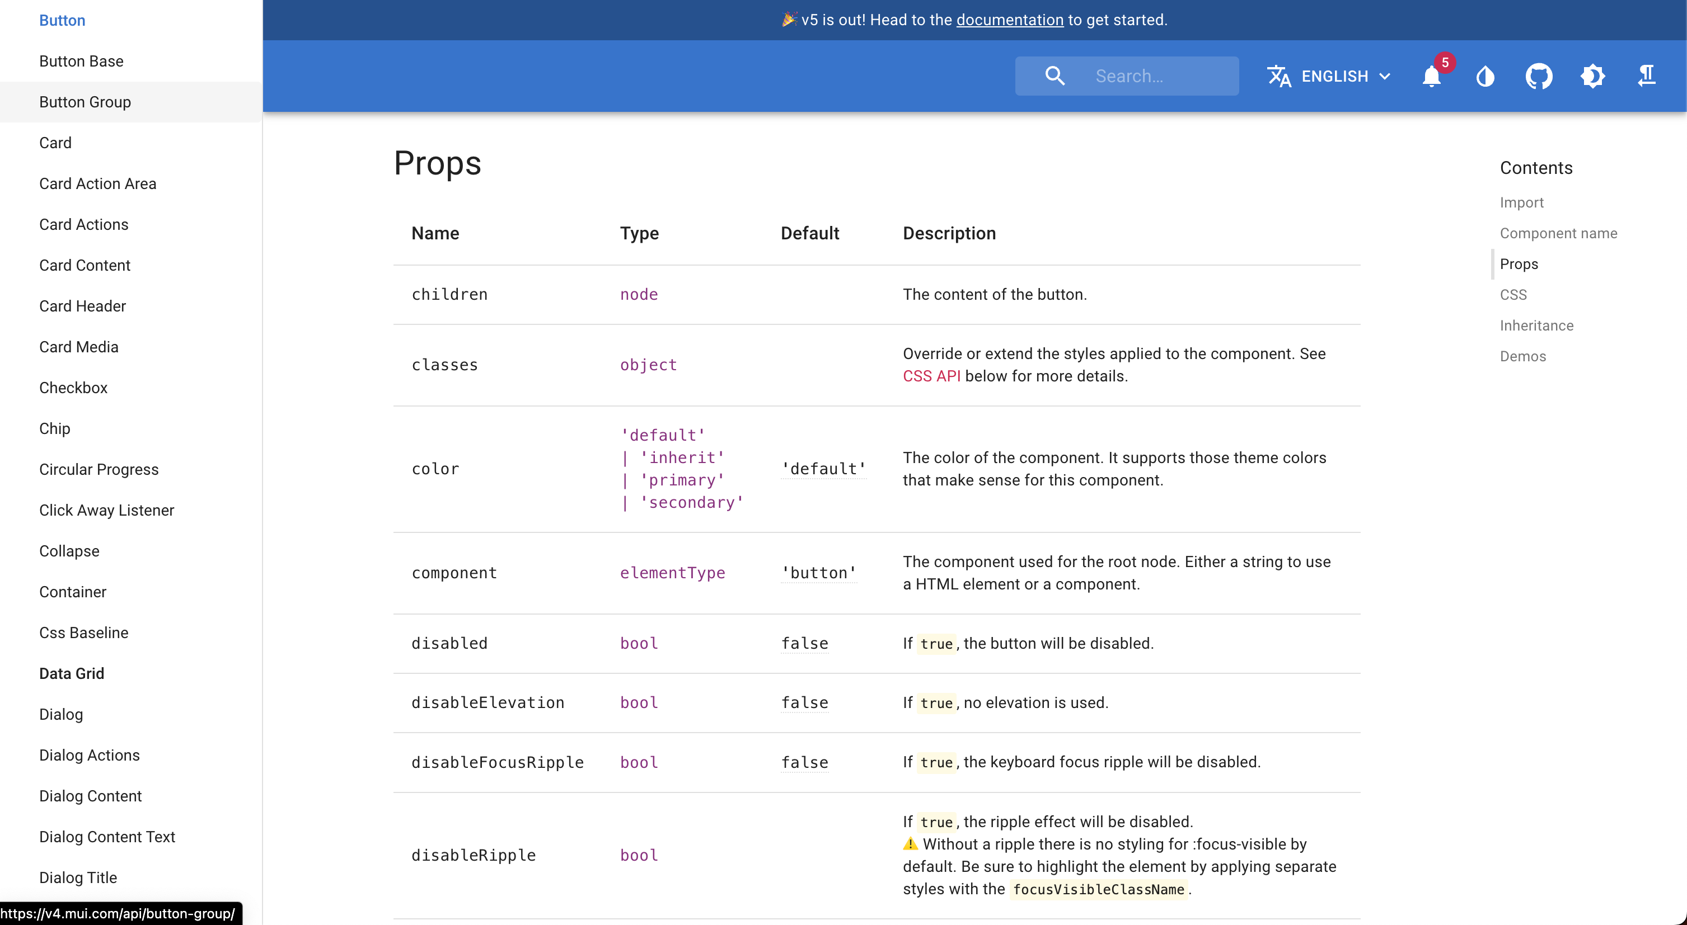1687x925 pixels.
Task: Toggle between light and dark theme
Action: pos(1594,76)
